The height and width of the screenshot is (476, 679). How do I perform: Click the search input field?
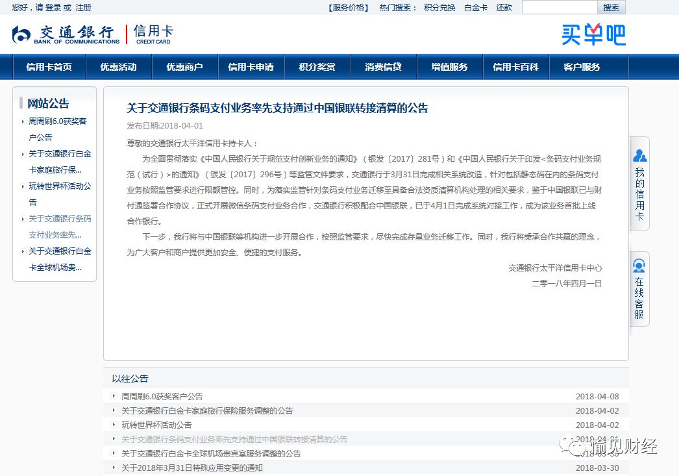pyautogui.click(x=560, y=7)
